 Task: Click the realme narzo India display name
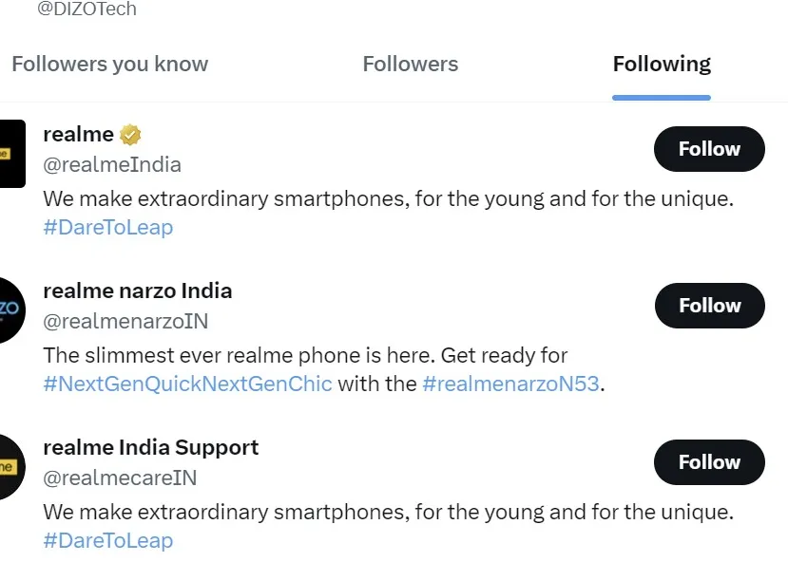pos(138,291)
